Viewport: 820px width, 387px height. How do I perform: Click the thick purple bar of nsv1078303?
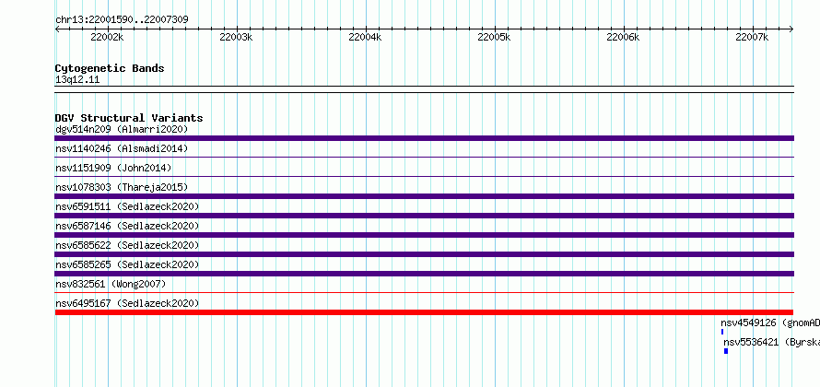[x=424, y=196]
